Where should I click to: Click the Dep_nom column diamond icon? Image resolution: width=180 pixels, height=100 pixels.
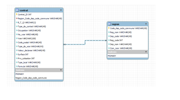pyautogui.click(x=109, y=44)
